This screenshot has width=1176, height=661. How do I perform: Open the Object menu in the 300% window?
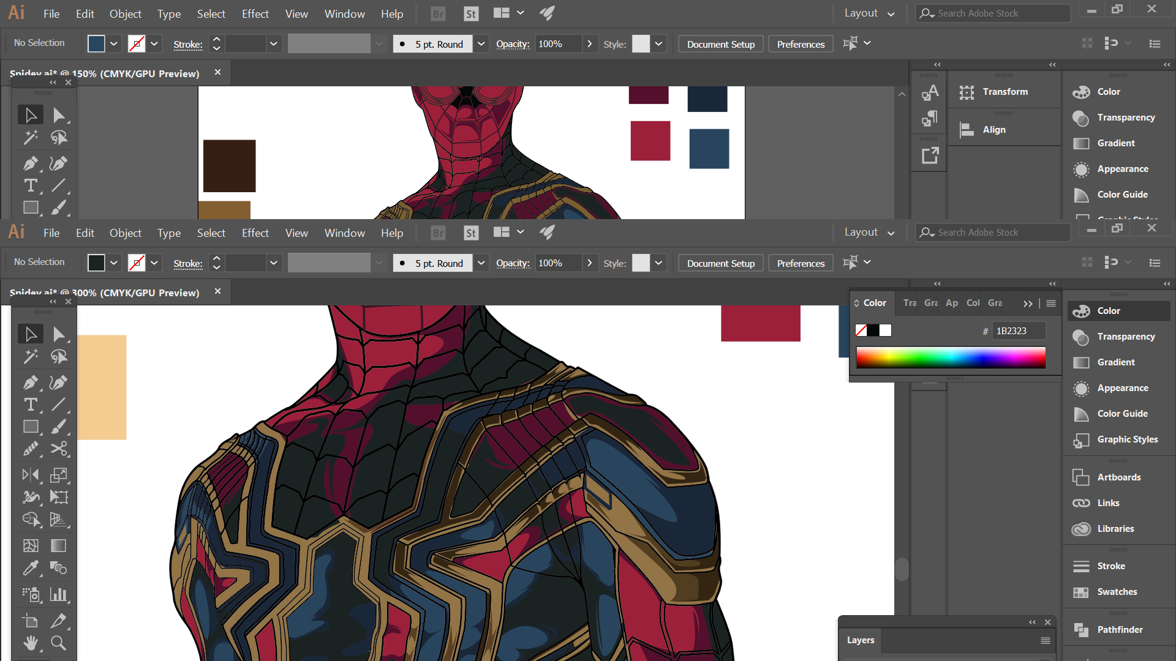(x=126, y=233)
